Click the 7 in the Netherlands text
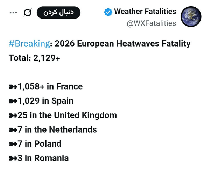 [x=57, y=129]
